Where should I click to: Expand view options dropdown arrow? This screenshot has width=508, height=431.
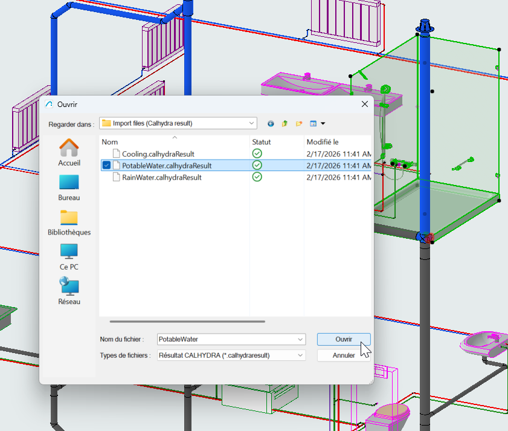323,123
